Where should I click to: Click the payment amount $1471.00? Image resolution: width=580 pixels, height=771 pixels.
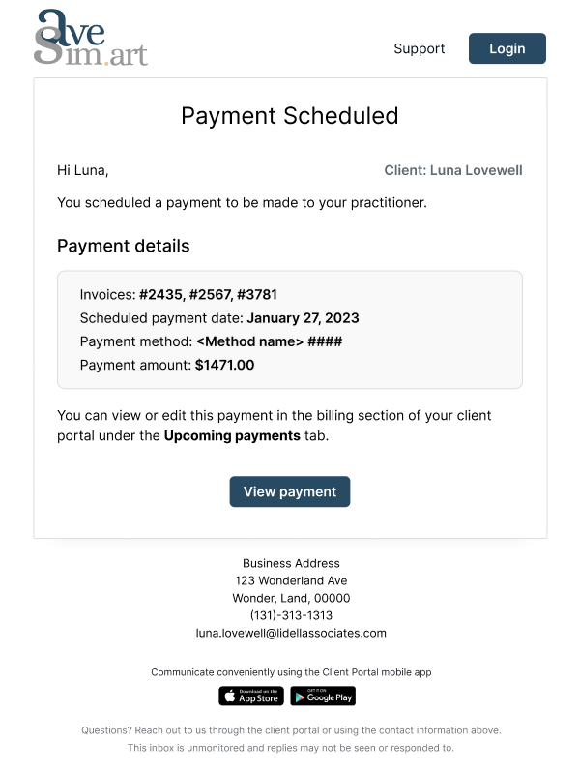pos(224,365)
